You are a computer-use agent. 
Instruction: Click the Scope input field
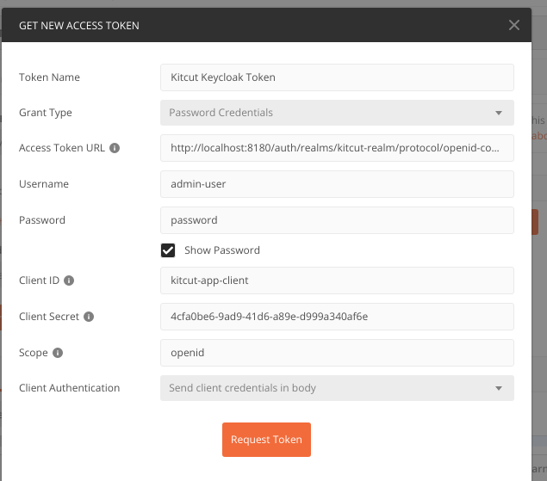point(337,353)
